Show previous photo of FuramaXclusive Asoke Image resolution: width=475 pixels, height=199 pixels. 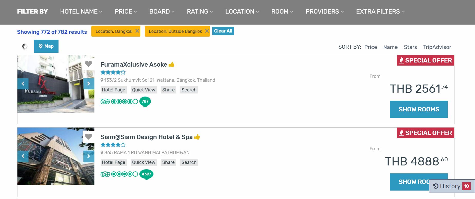coord(23,84)
